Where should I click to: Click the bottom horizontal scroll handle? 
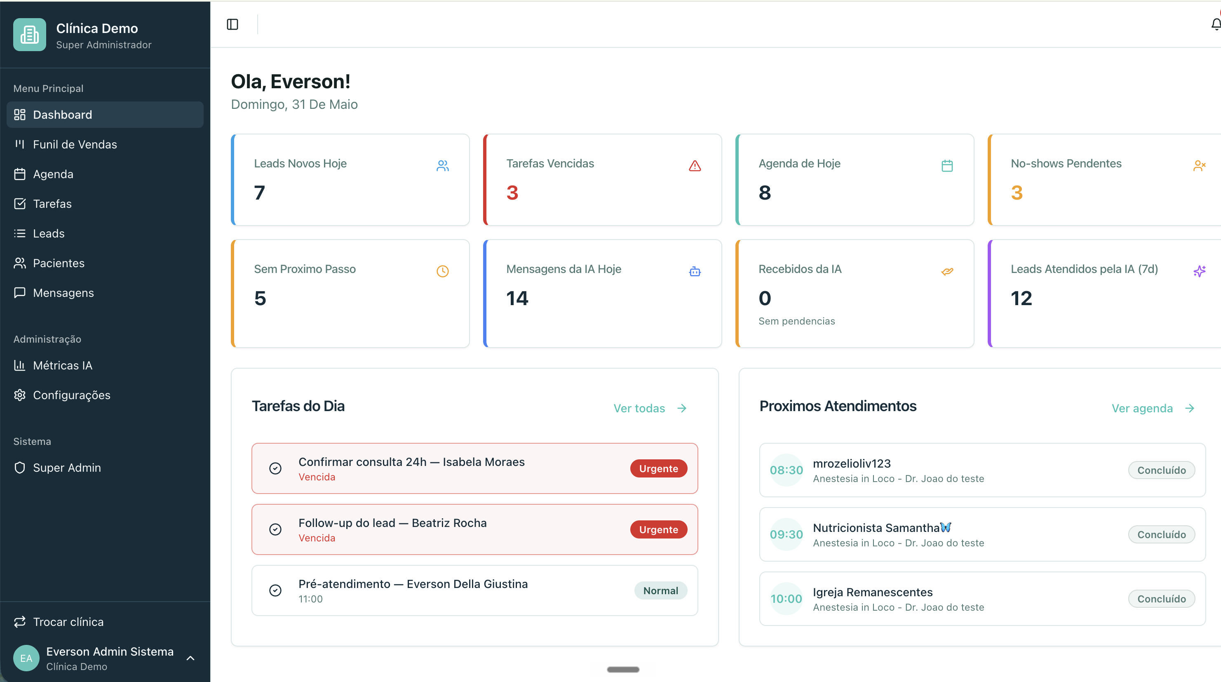coord(623,670)
